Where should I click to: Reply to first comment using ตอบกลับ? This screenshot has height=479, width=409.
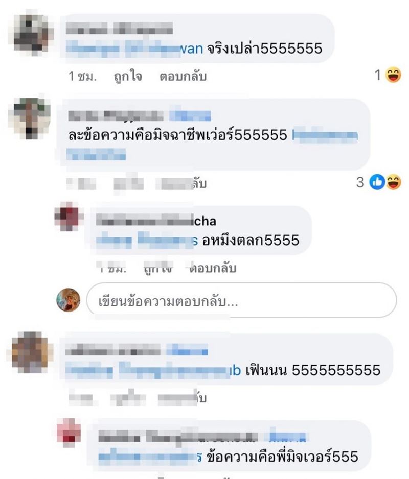pyautogui.click(x=183, y=76)
